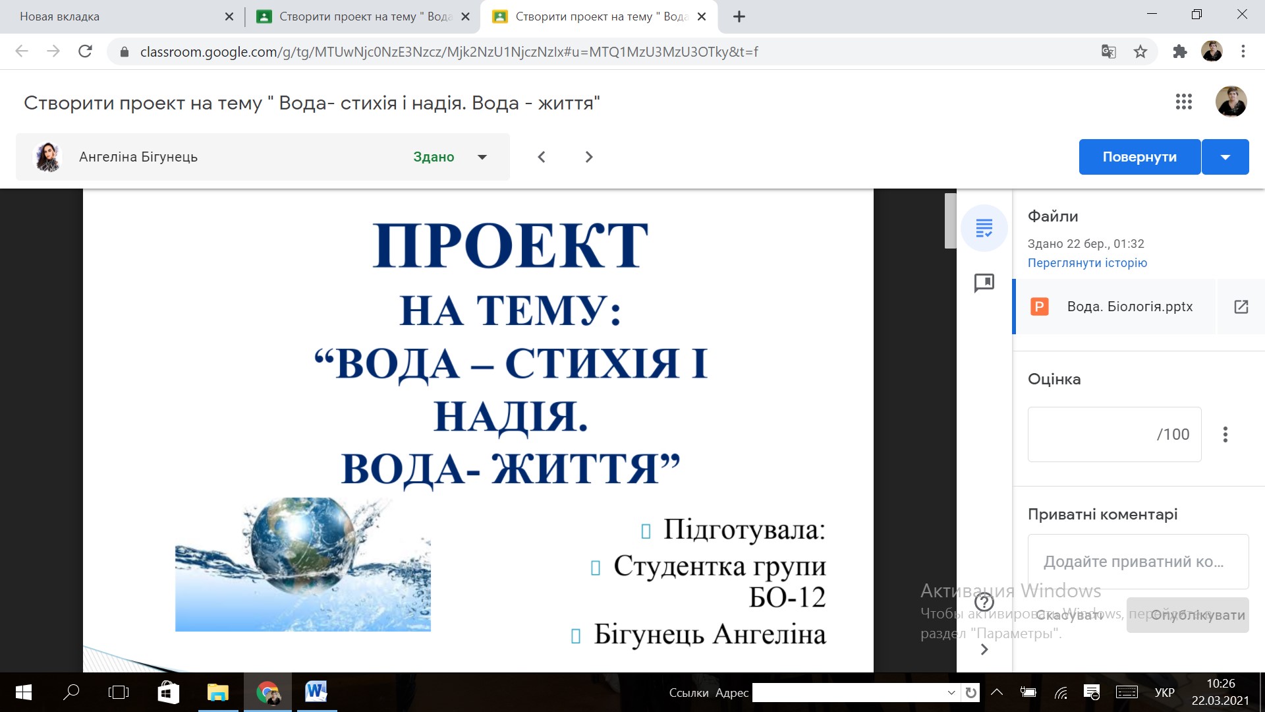Image resolution: width=1265 pixels, height=712 pixels.
Task: Open the comment bank icon
Action: click(984, 283)
